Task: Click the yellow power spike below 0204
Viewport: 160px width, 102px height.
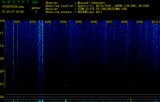Action: (66, 100)
